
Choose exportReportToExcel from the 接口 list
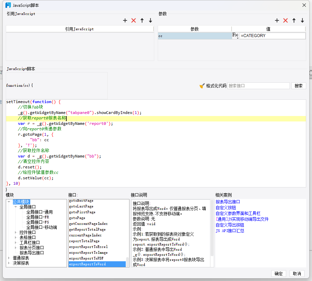click(x=88, y=247)
